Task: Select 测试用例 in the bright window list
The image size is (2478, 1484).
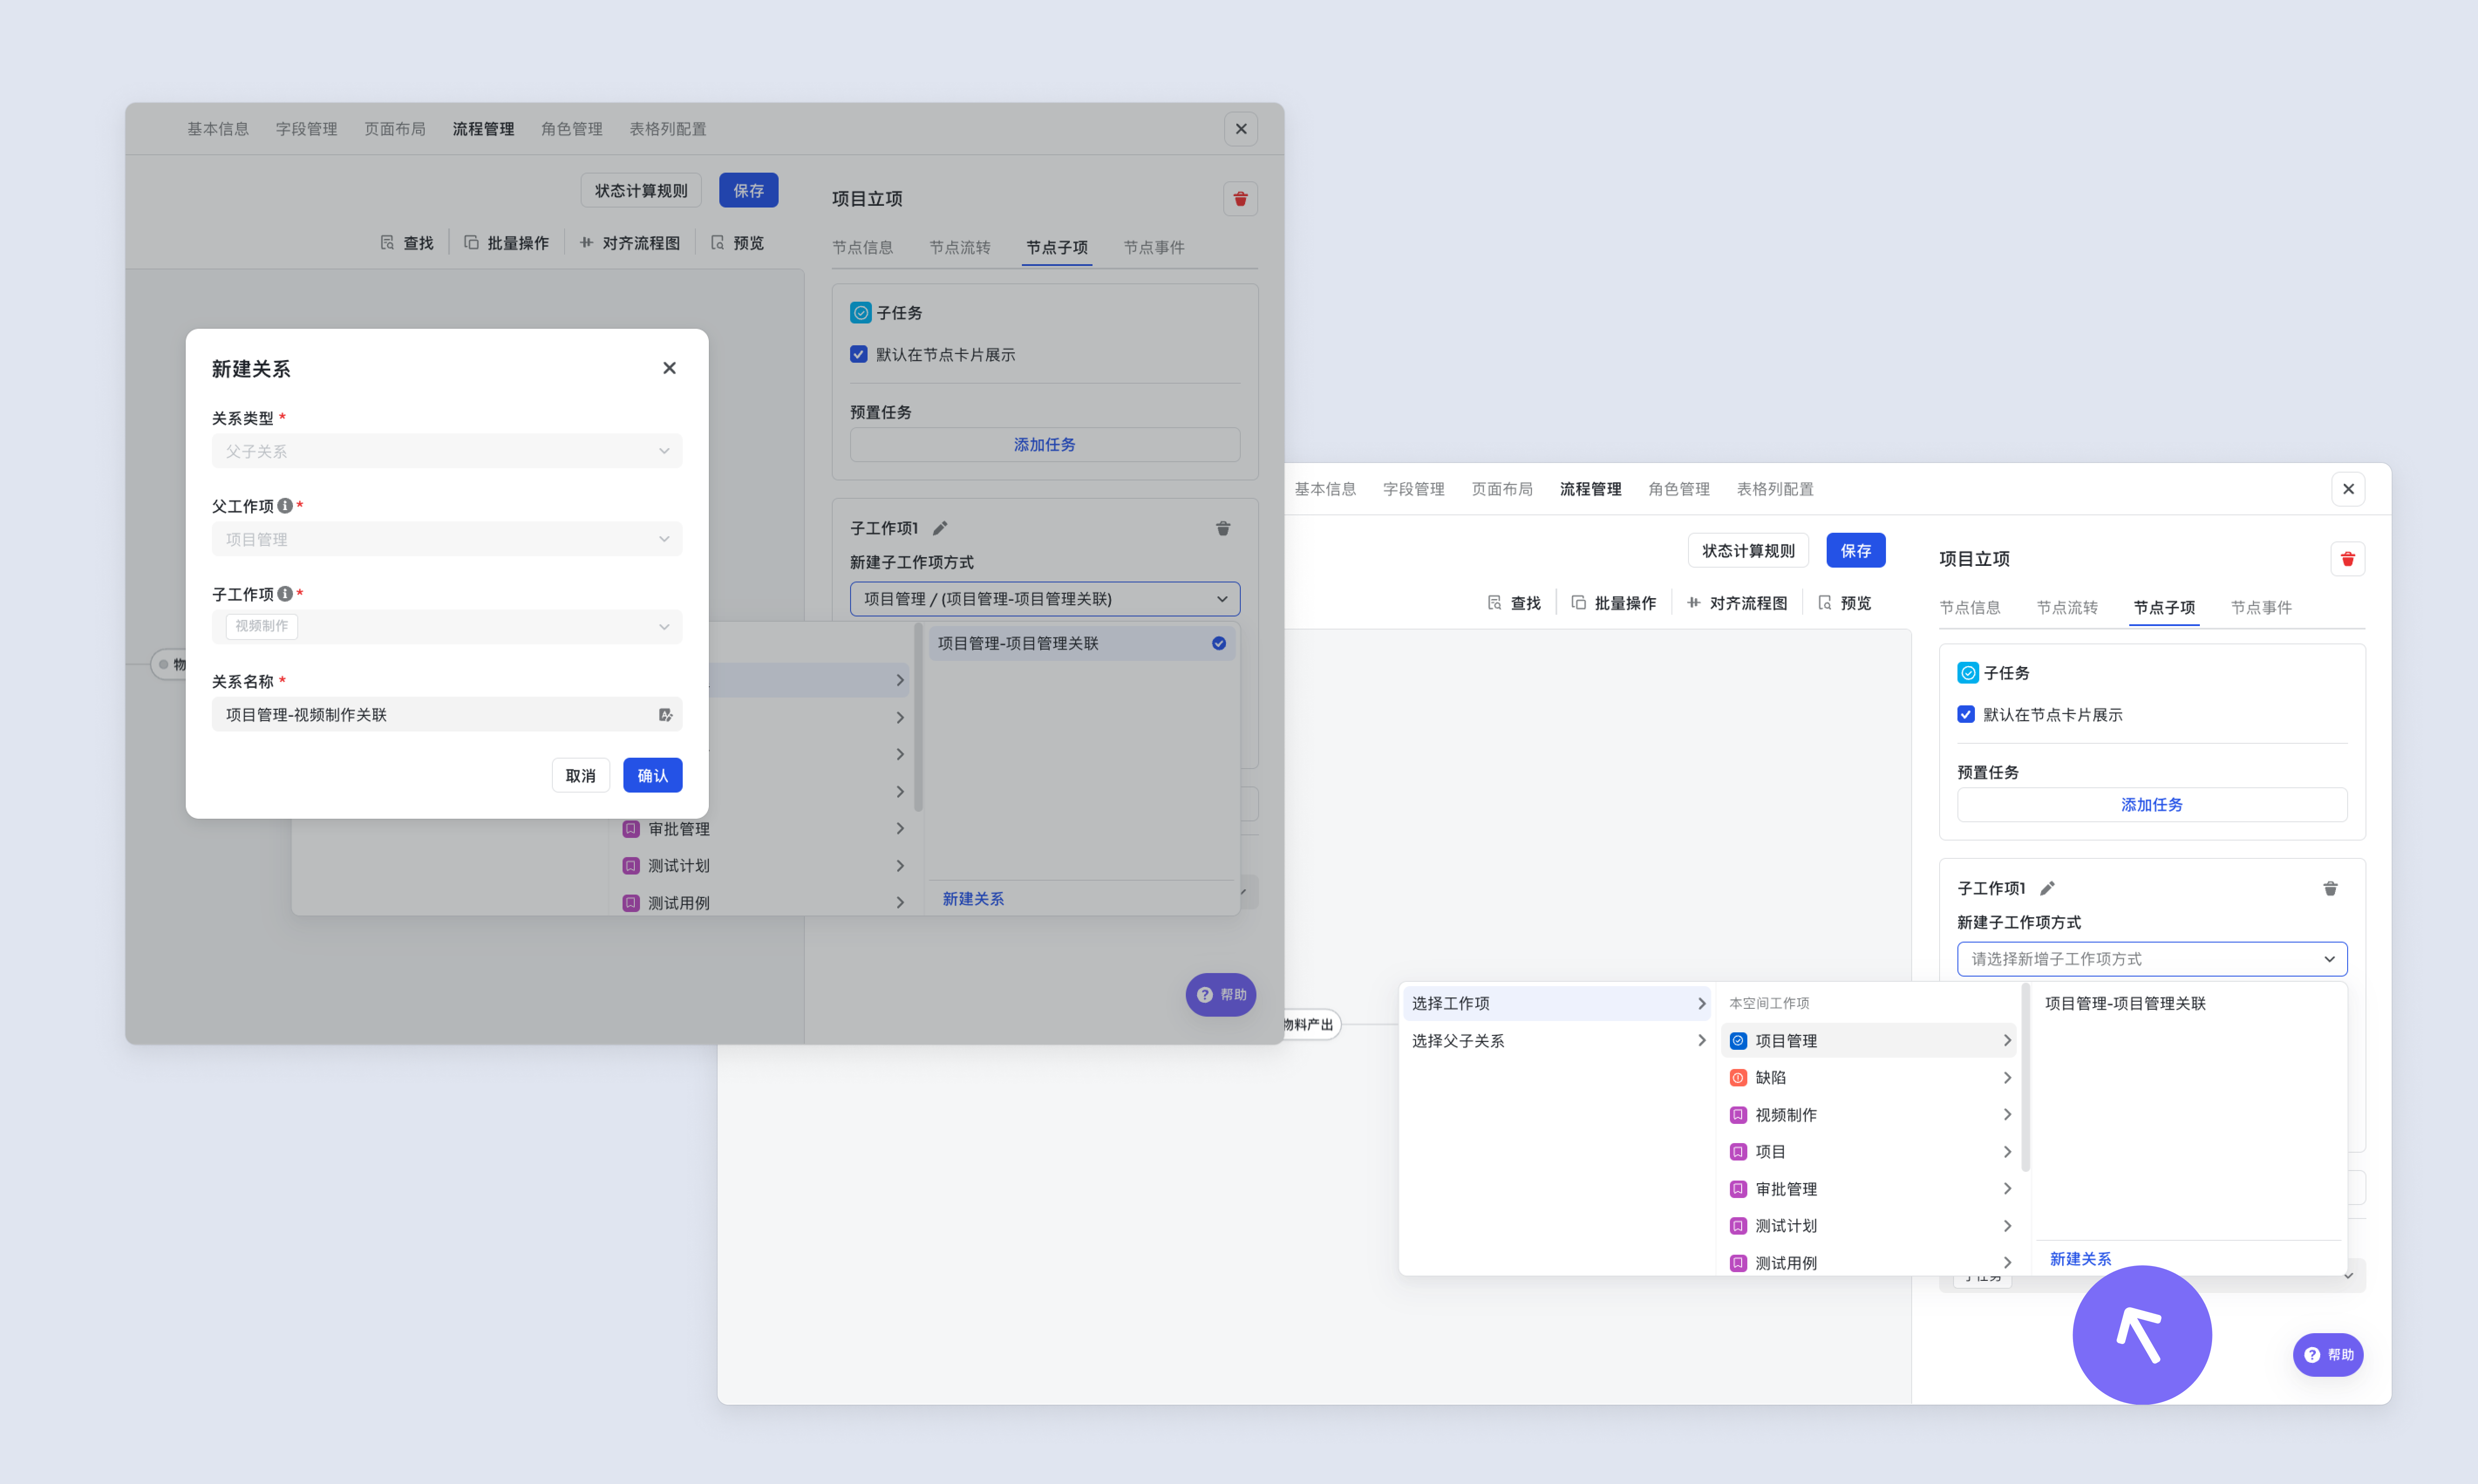Action: coord(1868,1263)
